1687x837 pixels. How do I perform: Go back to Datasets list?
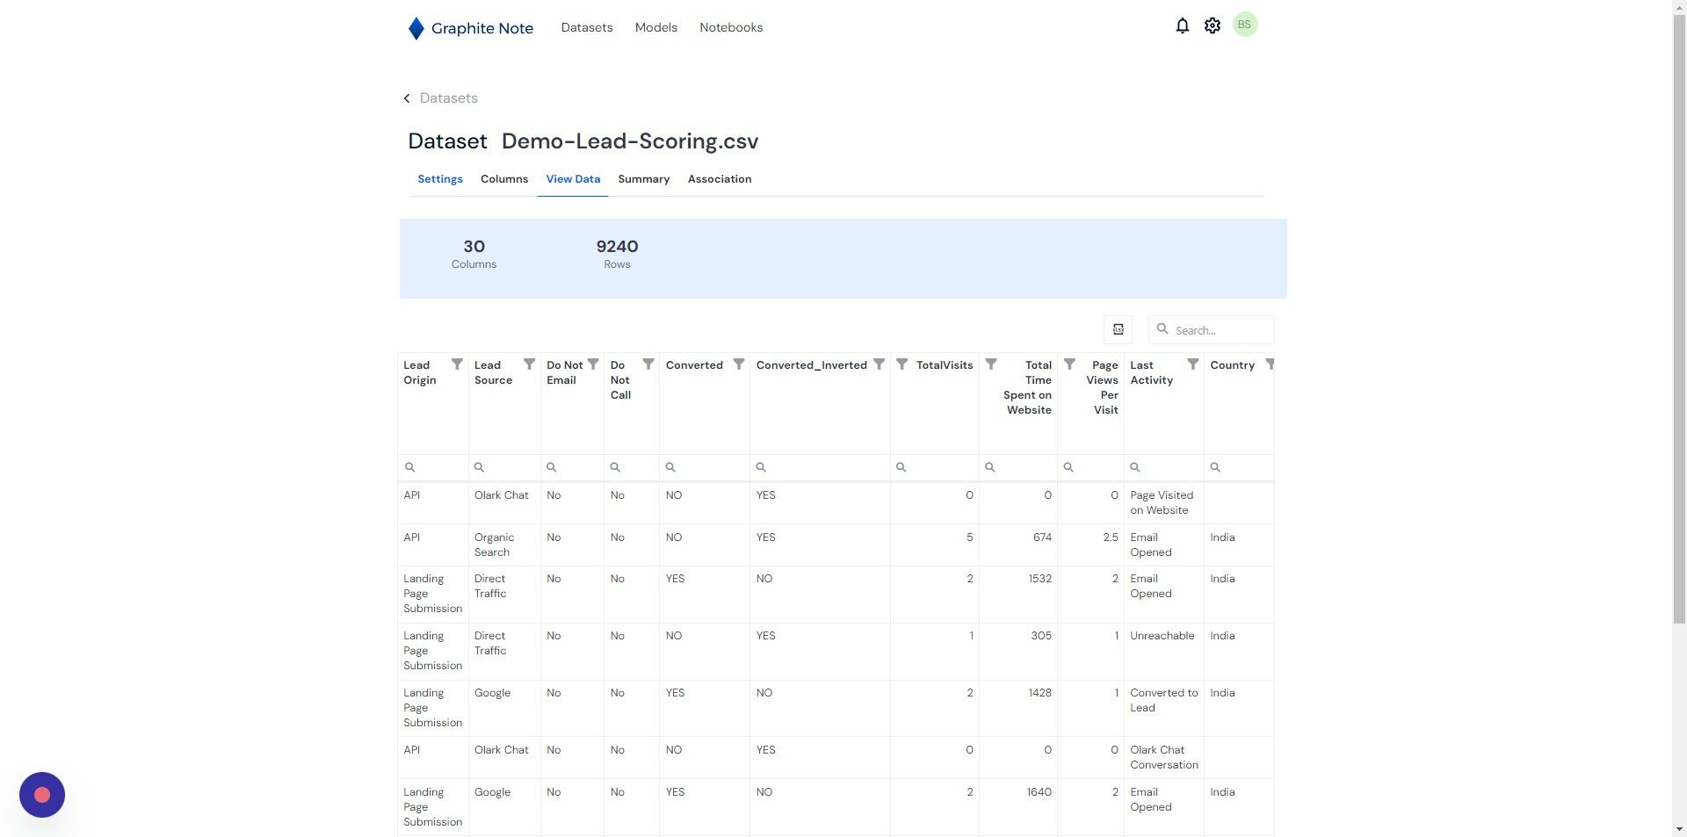pos(440,98)
